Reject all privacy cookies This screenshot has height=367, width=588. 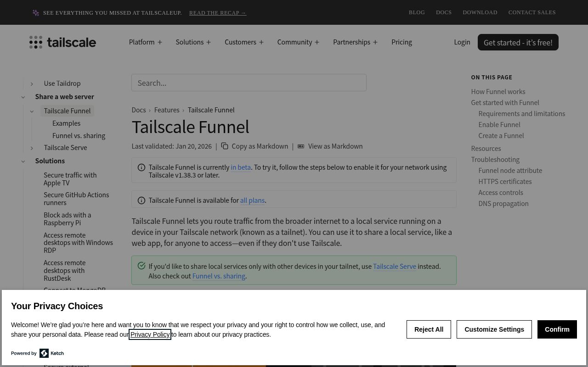pyautogui.click(x=429, y=329)
